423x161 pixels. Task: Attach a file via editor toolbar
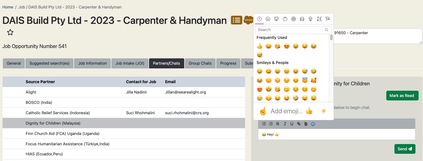click(x=306, y=124)
